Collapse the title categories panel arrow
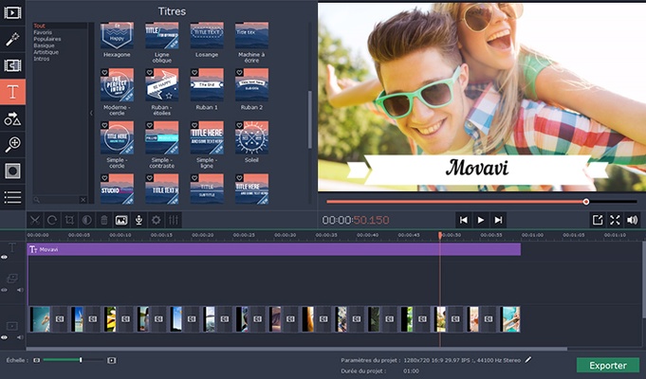This screenshot has height=379, width=646. click(91, 113)
